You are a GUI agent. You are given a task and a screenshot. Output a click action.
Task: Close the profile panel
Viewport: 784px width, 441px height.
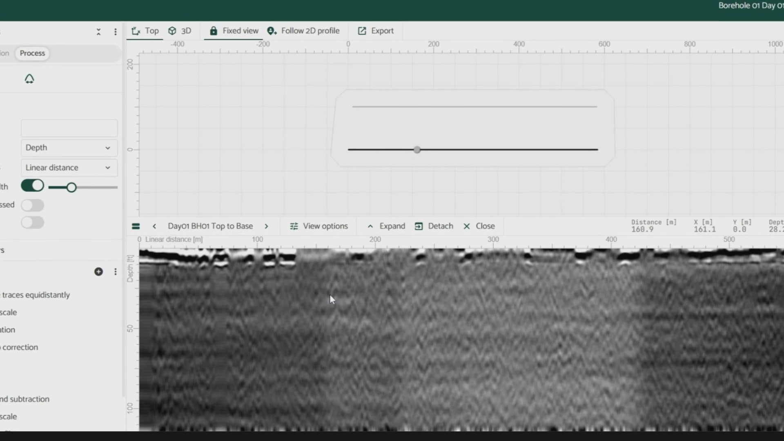[x=479, y=226]
